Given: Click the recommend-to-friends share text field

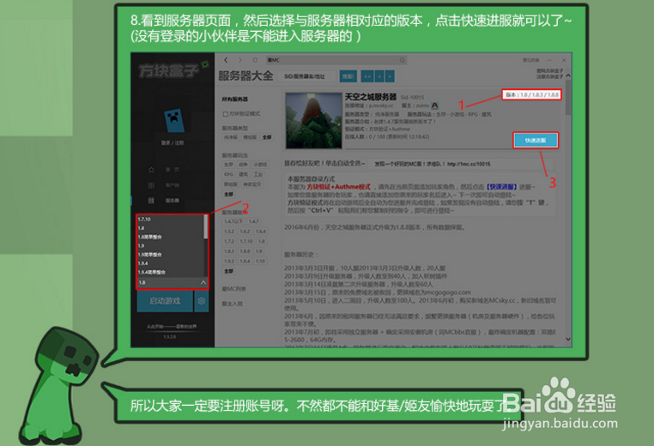Looking at the screenshot, I should click(462, 164).
